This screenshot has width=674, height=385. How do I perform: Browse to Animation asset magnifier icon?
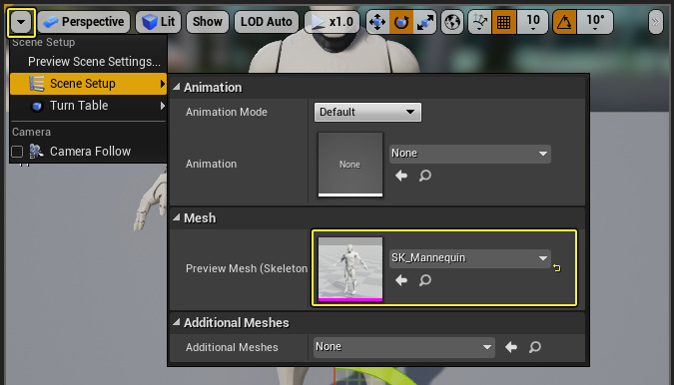[x=424, y=176]
